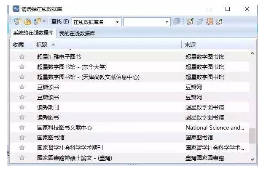Click the National Science and... source cell
This screenshot has height=170, width=269.
coord(215,128)
